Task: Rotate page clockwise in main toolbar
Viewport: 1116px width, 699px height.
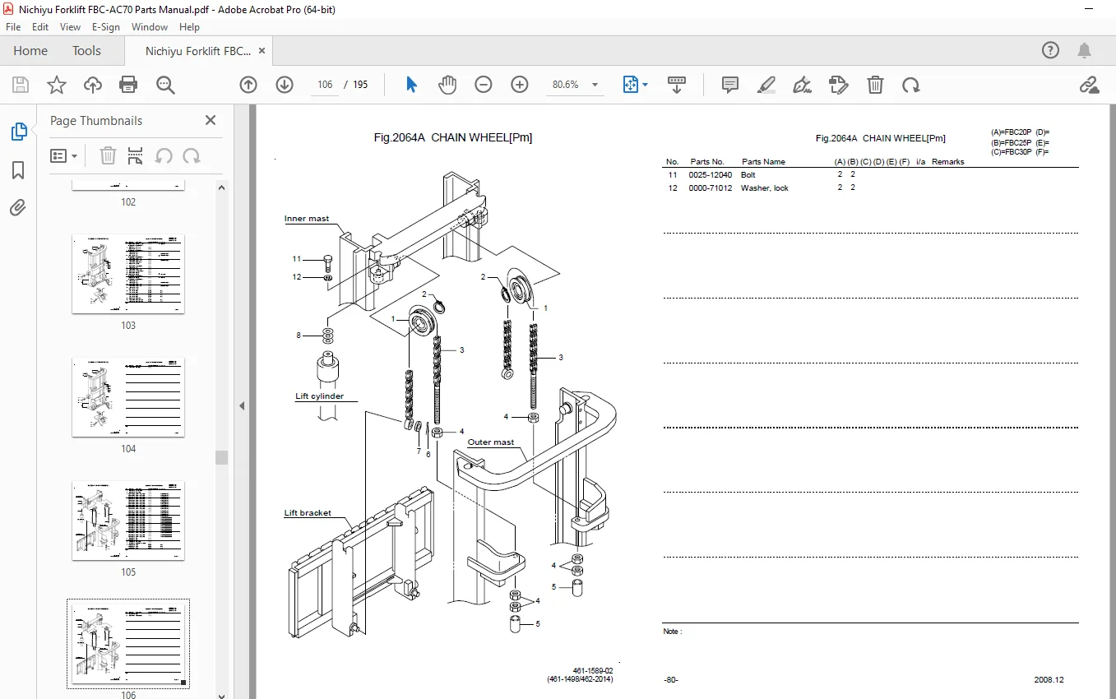Action: 910,85
